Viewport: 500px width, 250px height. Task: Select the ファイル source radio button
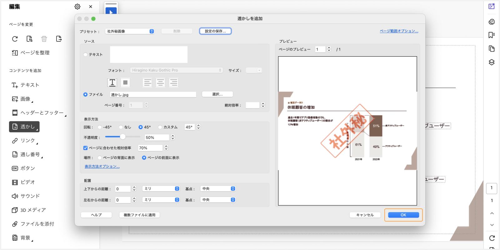(85, 94)
